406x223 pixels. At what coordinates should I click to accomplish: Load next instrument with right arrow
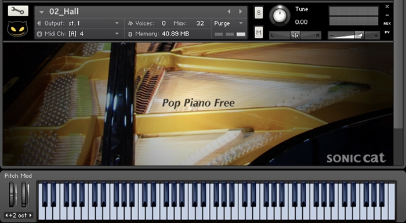241,12
